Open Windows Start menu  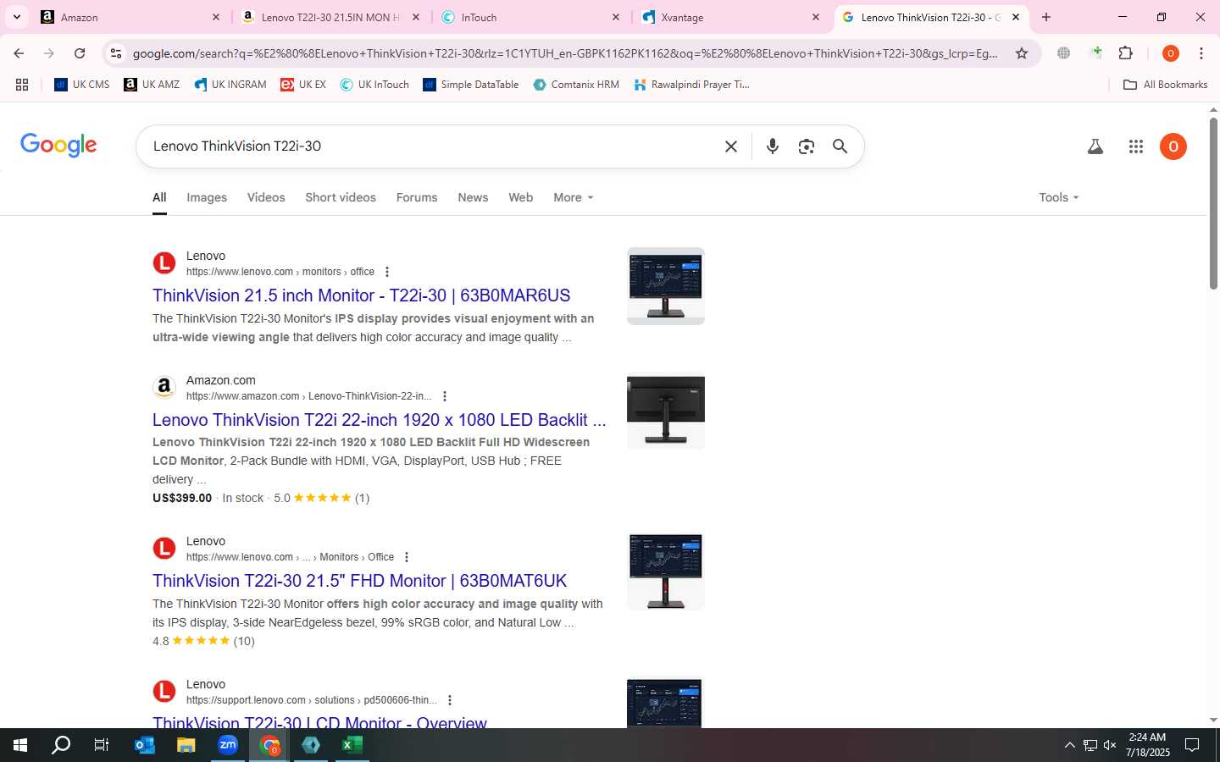tap(20, 745)
